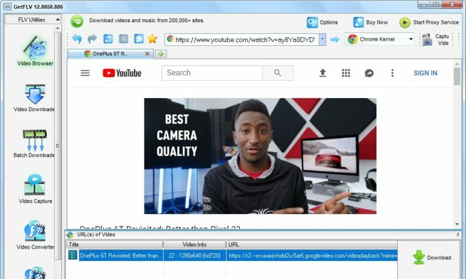466x279 pixels.
Task: Go to the home page icon
Action: tap(139, 39)
